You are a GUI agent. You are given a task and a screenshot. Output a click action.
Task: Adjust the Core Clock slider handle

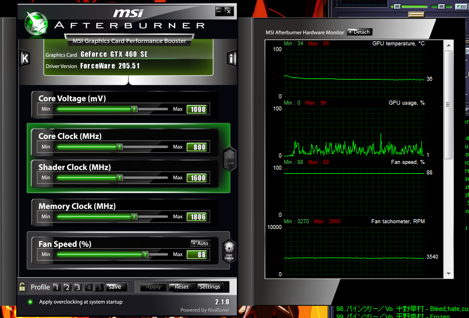120,147
